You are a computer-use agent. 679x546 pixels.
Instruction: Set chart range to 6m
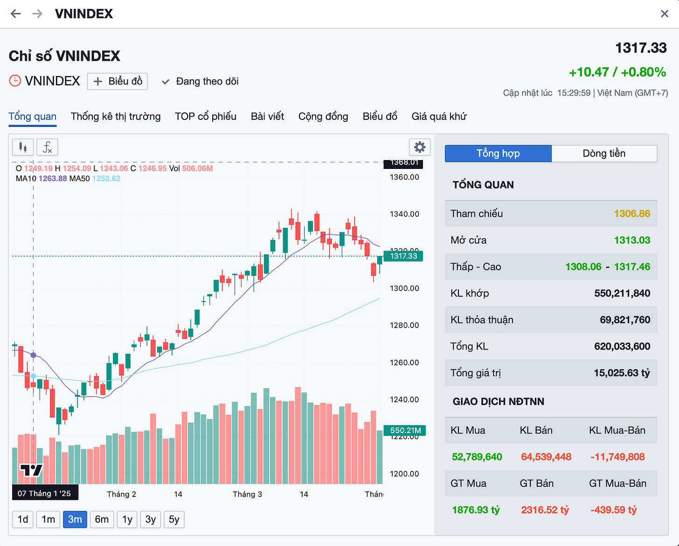102,519
